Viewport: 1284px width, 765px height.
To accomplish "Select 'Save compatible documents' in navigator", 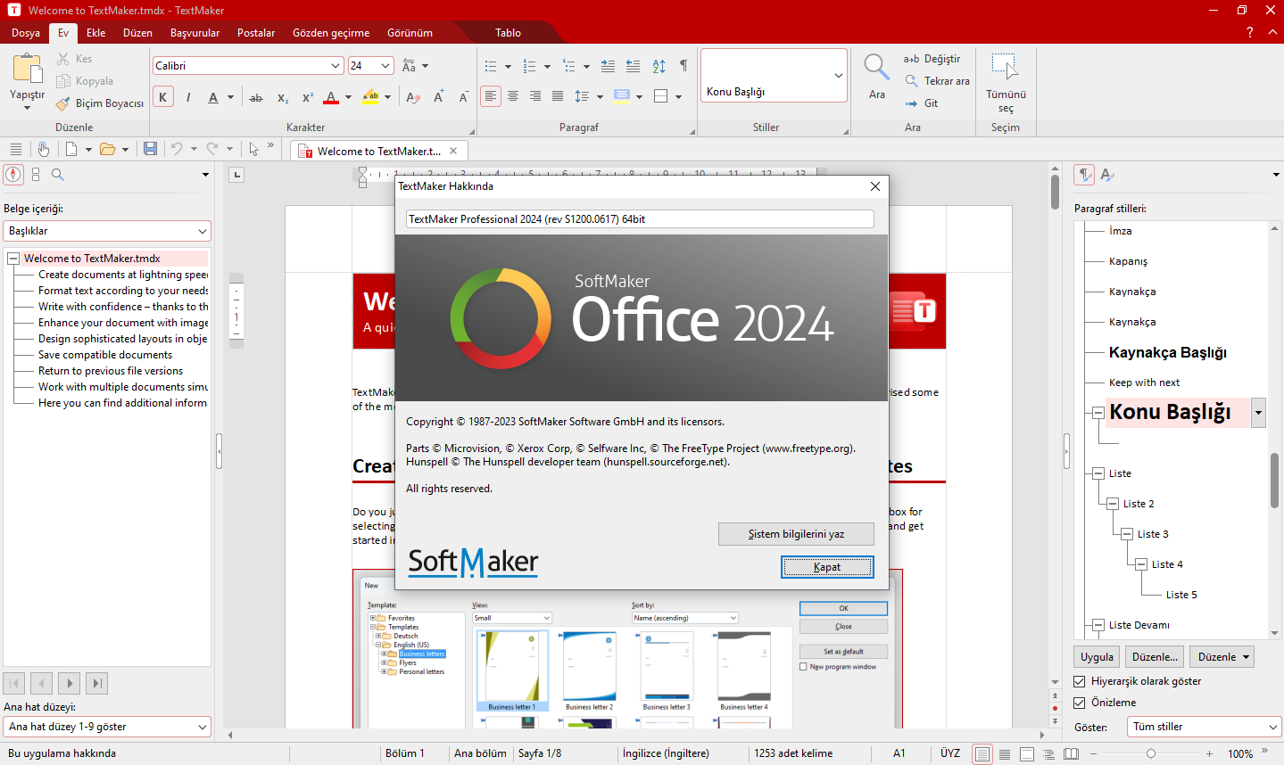I will pos(105,355).
